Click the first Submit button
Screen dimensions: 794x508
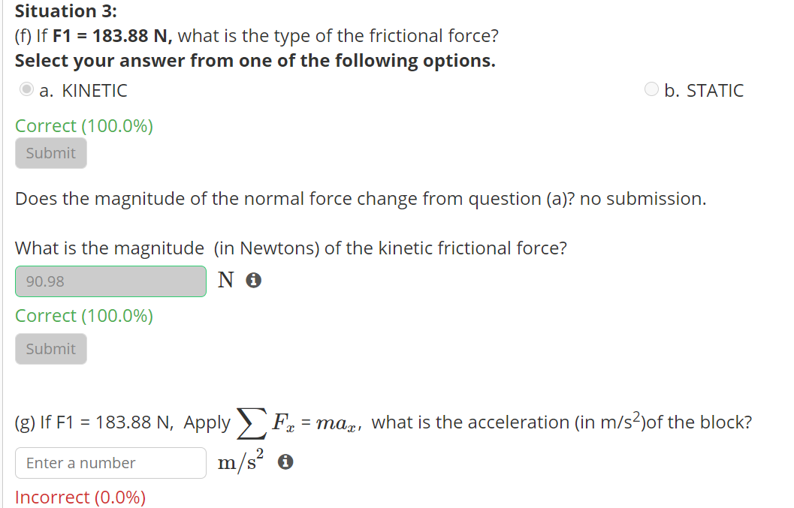[50, 153]
